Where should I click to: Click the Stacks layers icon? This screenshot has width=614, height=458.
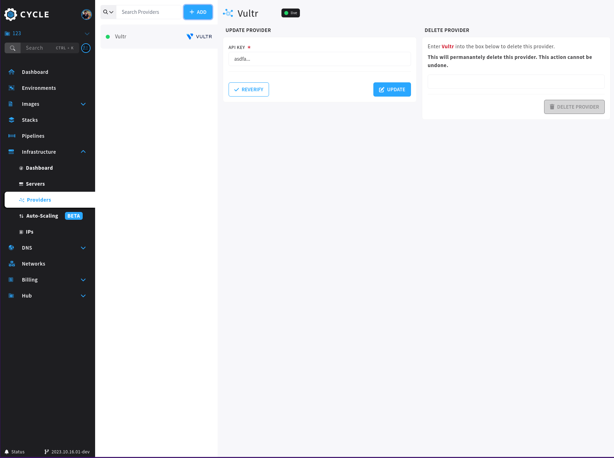point(11,120)
